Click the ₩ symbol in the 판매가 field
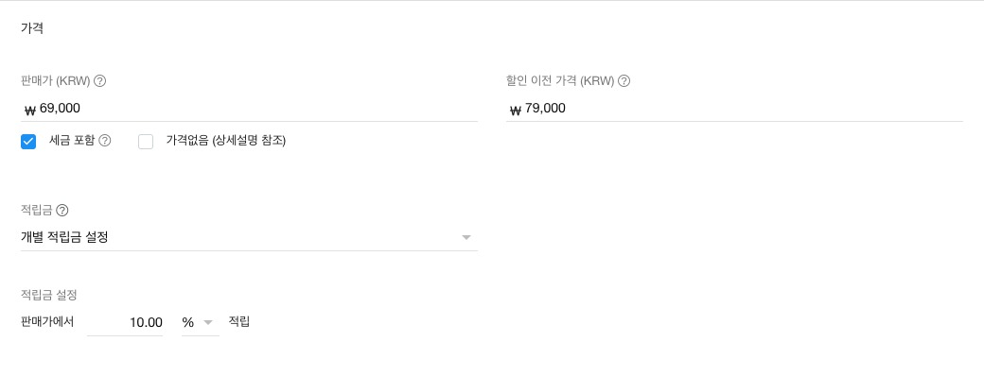This screenshot has width=984, height=376. tap(30, 111)
